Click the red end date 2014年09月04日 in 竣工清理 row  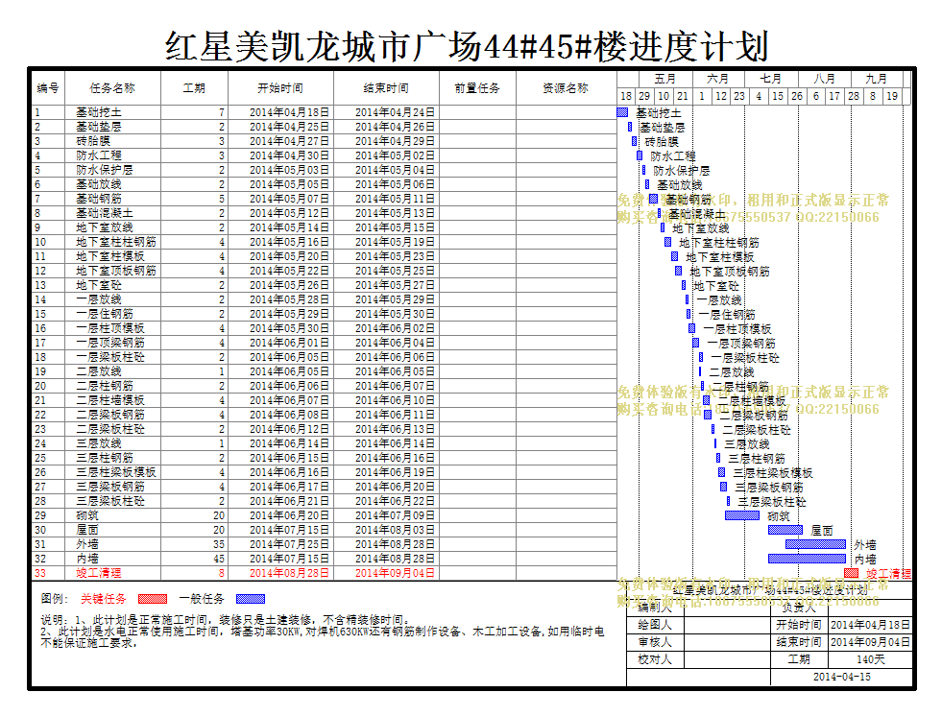(x=395, y=574)
